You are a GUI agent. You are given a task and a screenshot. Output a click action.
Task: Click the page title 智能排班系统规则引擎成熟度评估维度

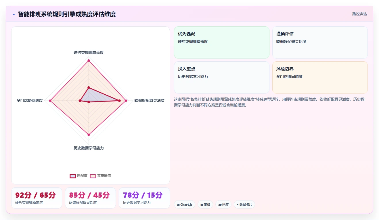click(67, 14)
